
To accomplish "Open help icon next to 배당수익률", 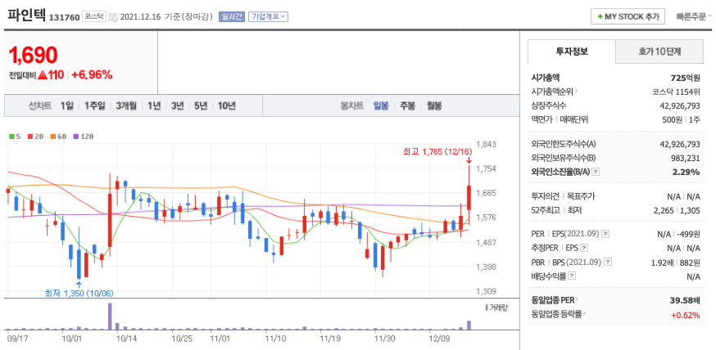I will [x=573, y=276].
